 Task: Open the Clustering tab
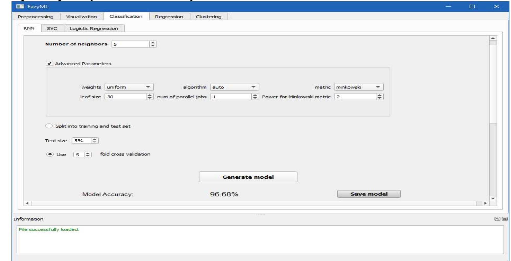coord(209,17)
